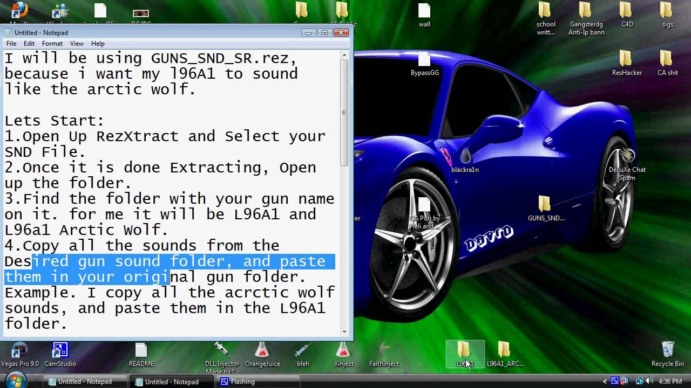Click the network connection tray icon
Viewport: 691px width, 388px height.
pyautogui.click(x=639, y=381)
